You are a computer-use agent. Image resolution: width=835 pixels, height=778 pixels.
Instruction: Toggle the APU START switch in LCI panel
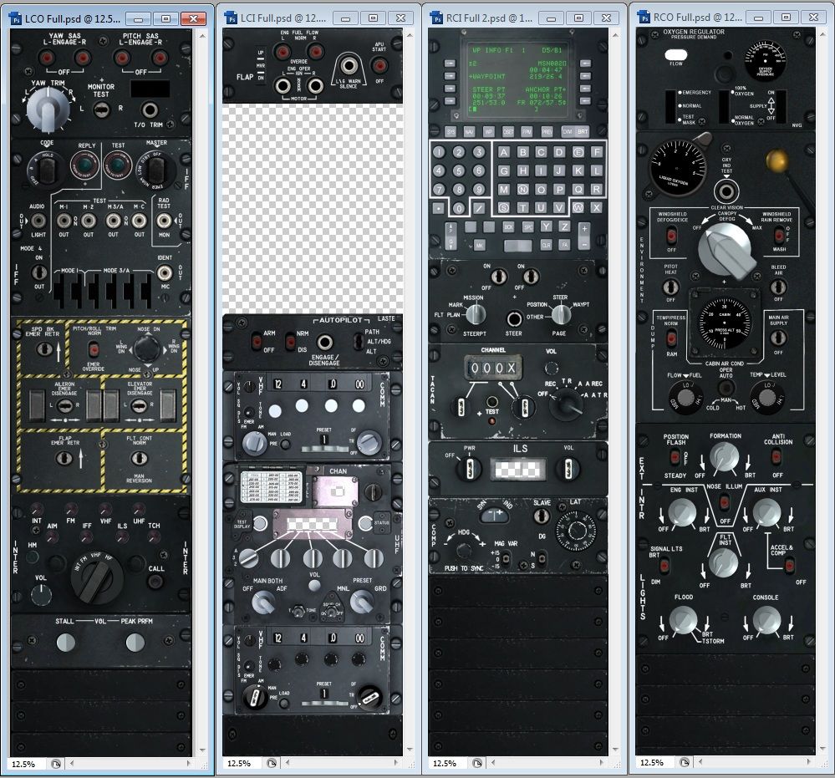click(379, 81)
